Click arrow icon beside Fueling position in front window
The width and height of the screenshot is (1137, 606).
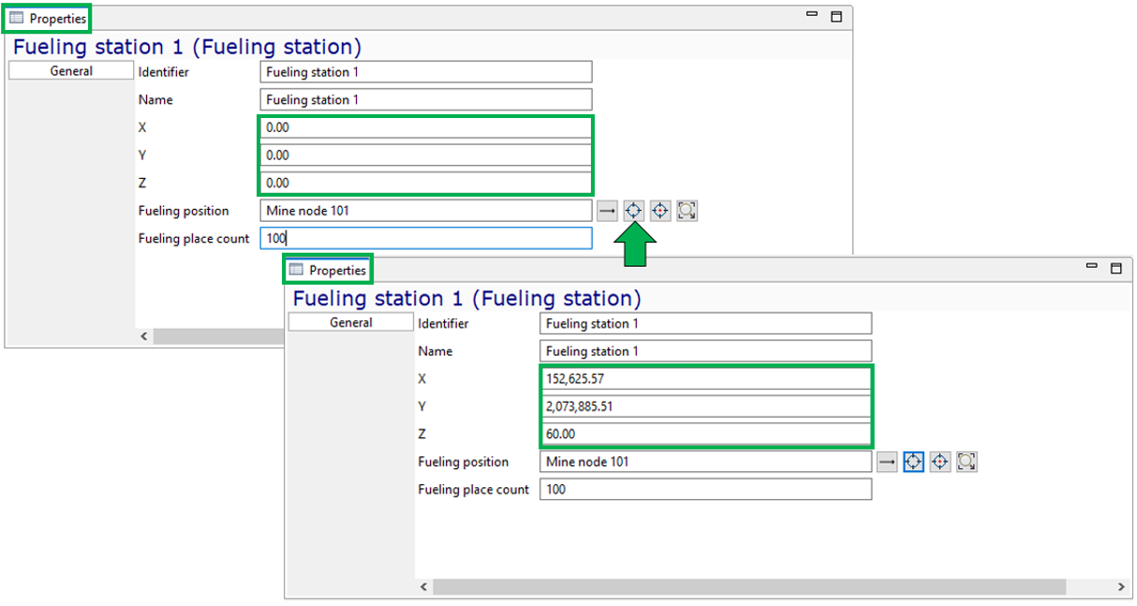coord(887,462)
